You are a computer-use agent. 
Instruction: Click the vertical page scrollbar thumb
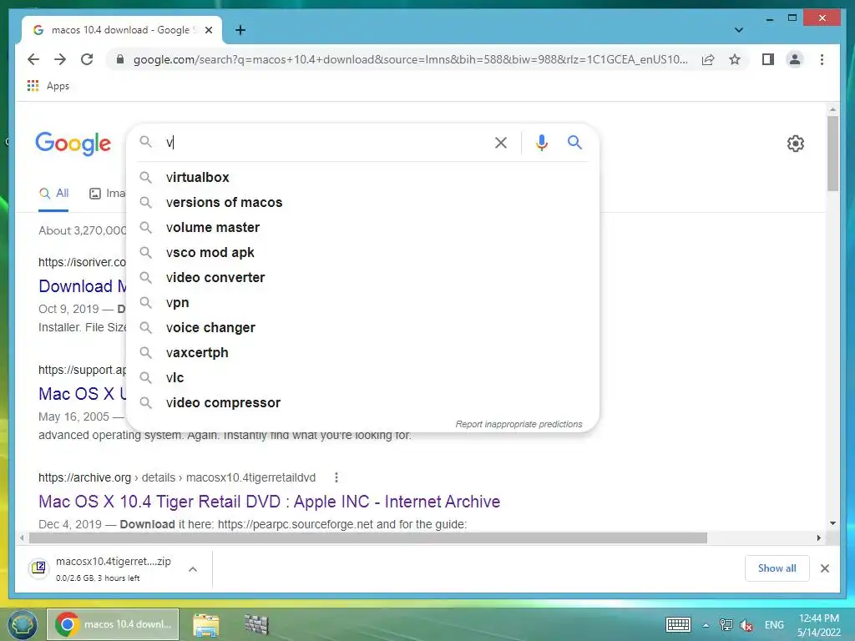coord(832,154)
